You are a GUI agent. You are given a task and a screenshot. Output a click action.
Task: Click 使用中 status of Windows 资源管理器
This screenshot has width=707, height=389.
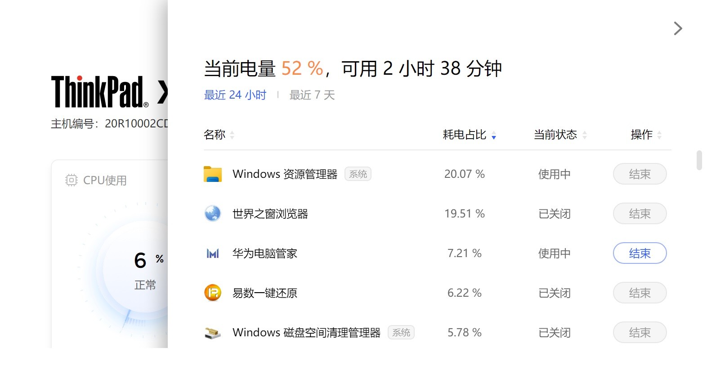(555, 174)
